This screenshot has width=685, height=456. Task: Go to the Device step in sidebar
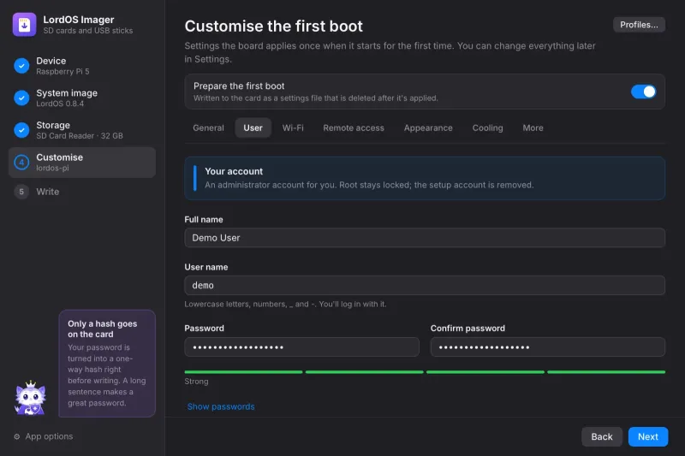(x=82, y=66)
